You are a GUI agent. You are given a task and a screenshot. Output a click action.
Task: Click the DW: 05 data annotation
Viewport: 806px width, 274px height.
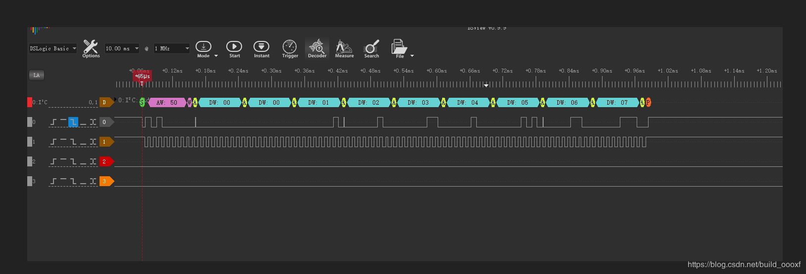[518, 103]
